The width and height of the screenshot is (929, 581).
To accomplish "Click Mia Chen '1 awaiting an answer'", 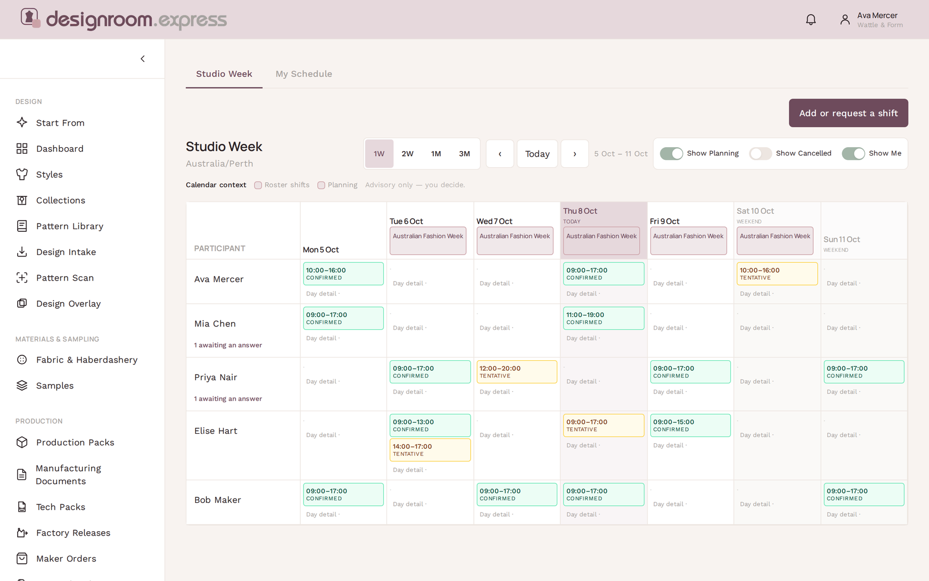I will pos(228,345).
